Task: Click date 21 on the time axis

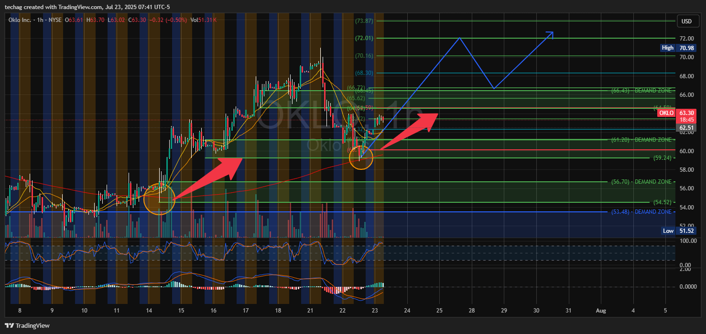Action: coord(310,310)
